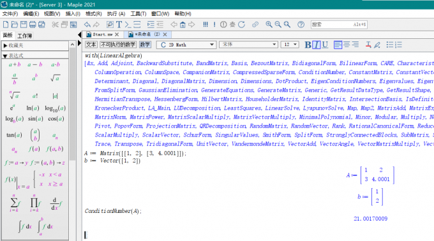This screenshot has width=434, height=241.
Task: Click the Insert text (T) toolbar icon
Action: 119,25
